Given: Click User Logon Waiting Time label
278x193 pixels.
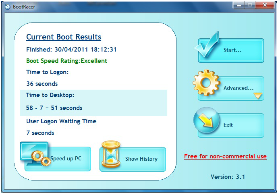Looking at the screenshot, I should 61,121.
